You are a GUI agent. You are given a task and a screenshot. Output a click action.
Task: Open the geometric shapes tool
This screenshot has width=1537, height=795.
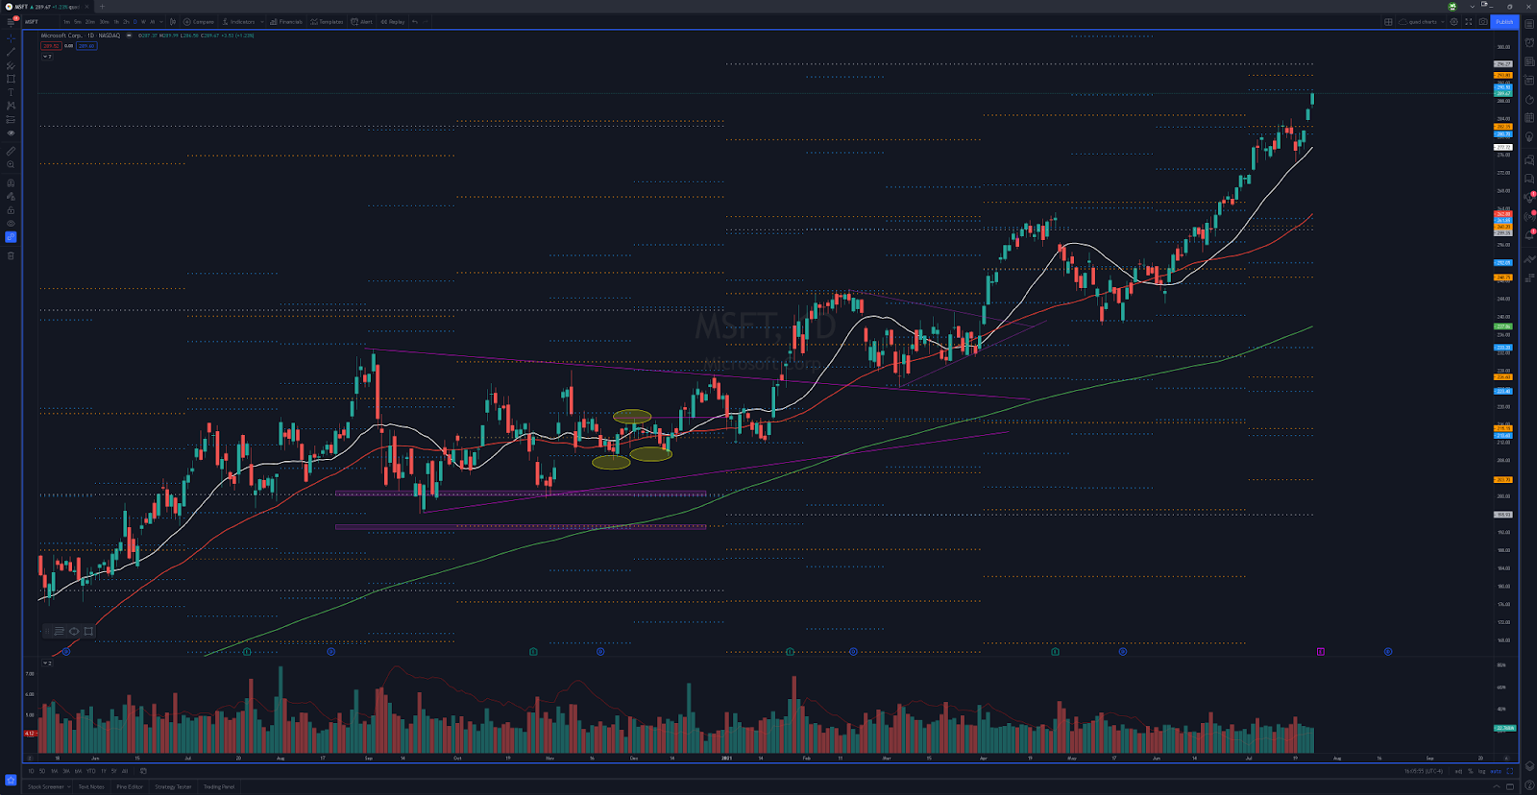[x=11, y=79]
